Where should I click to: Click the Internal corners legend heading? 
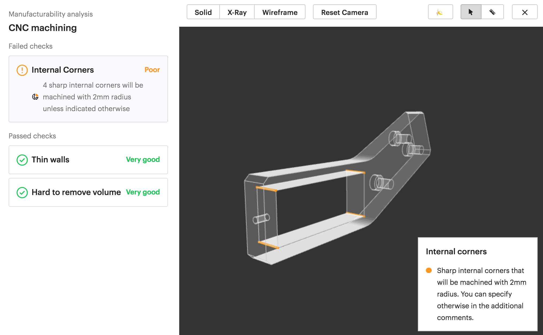click(x=456, y=251)
